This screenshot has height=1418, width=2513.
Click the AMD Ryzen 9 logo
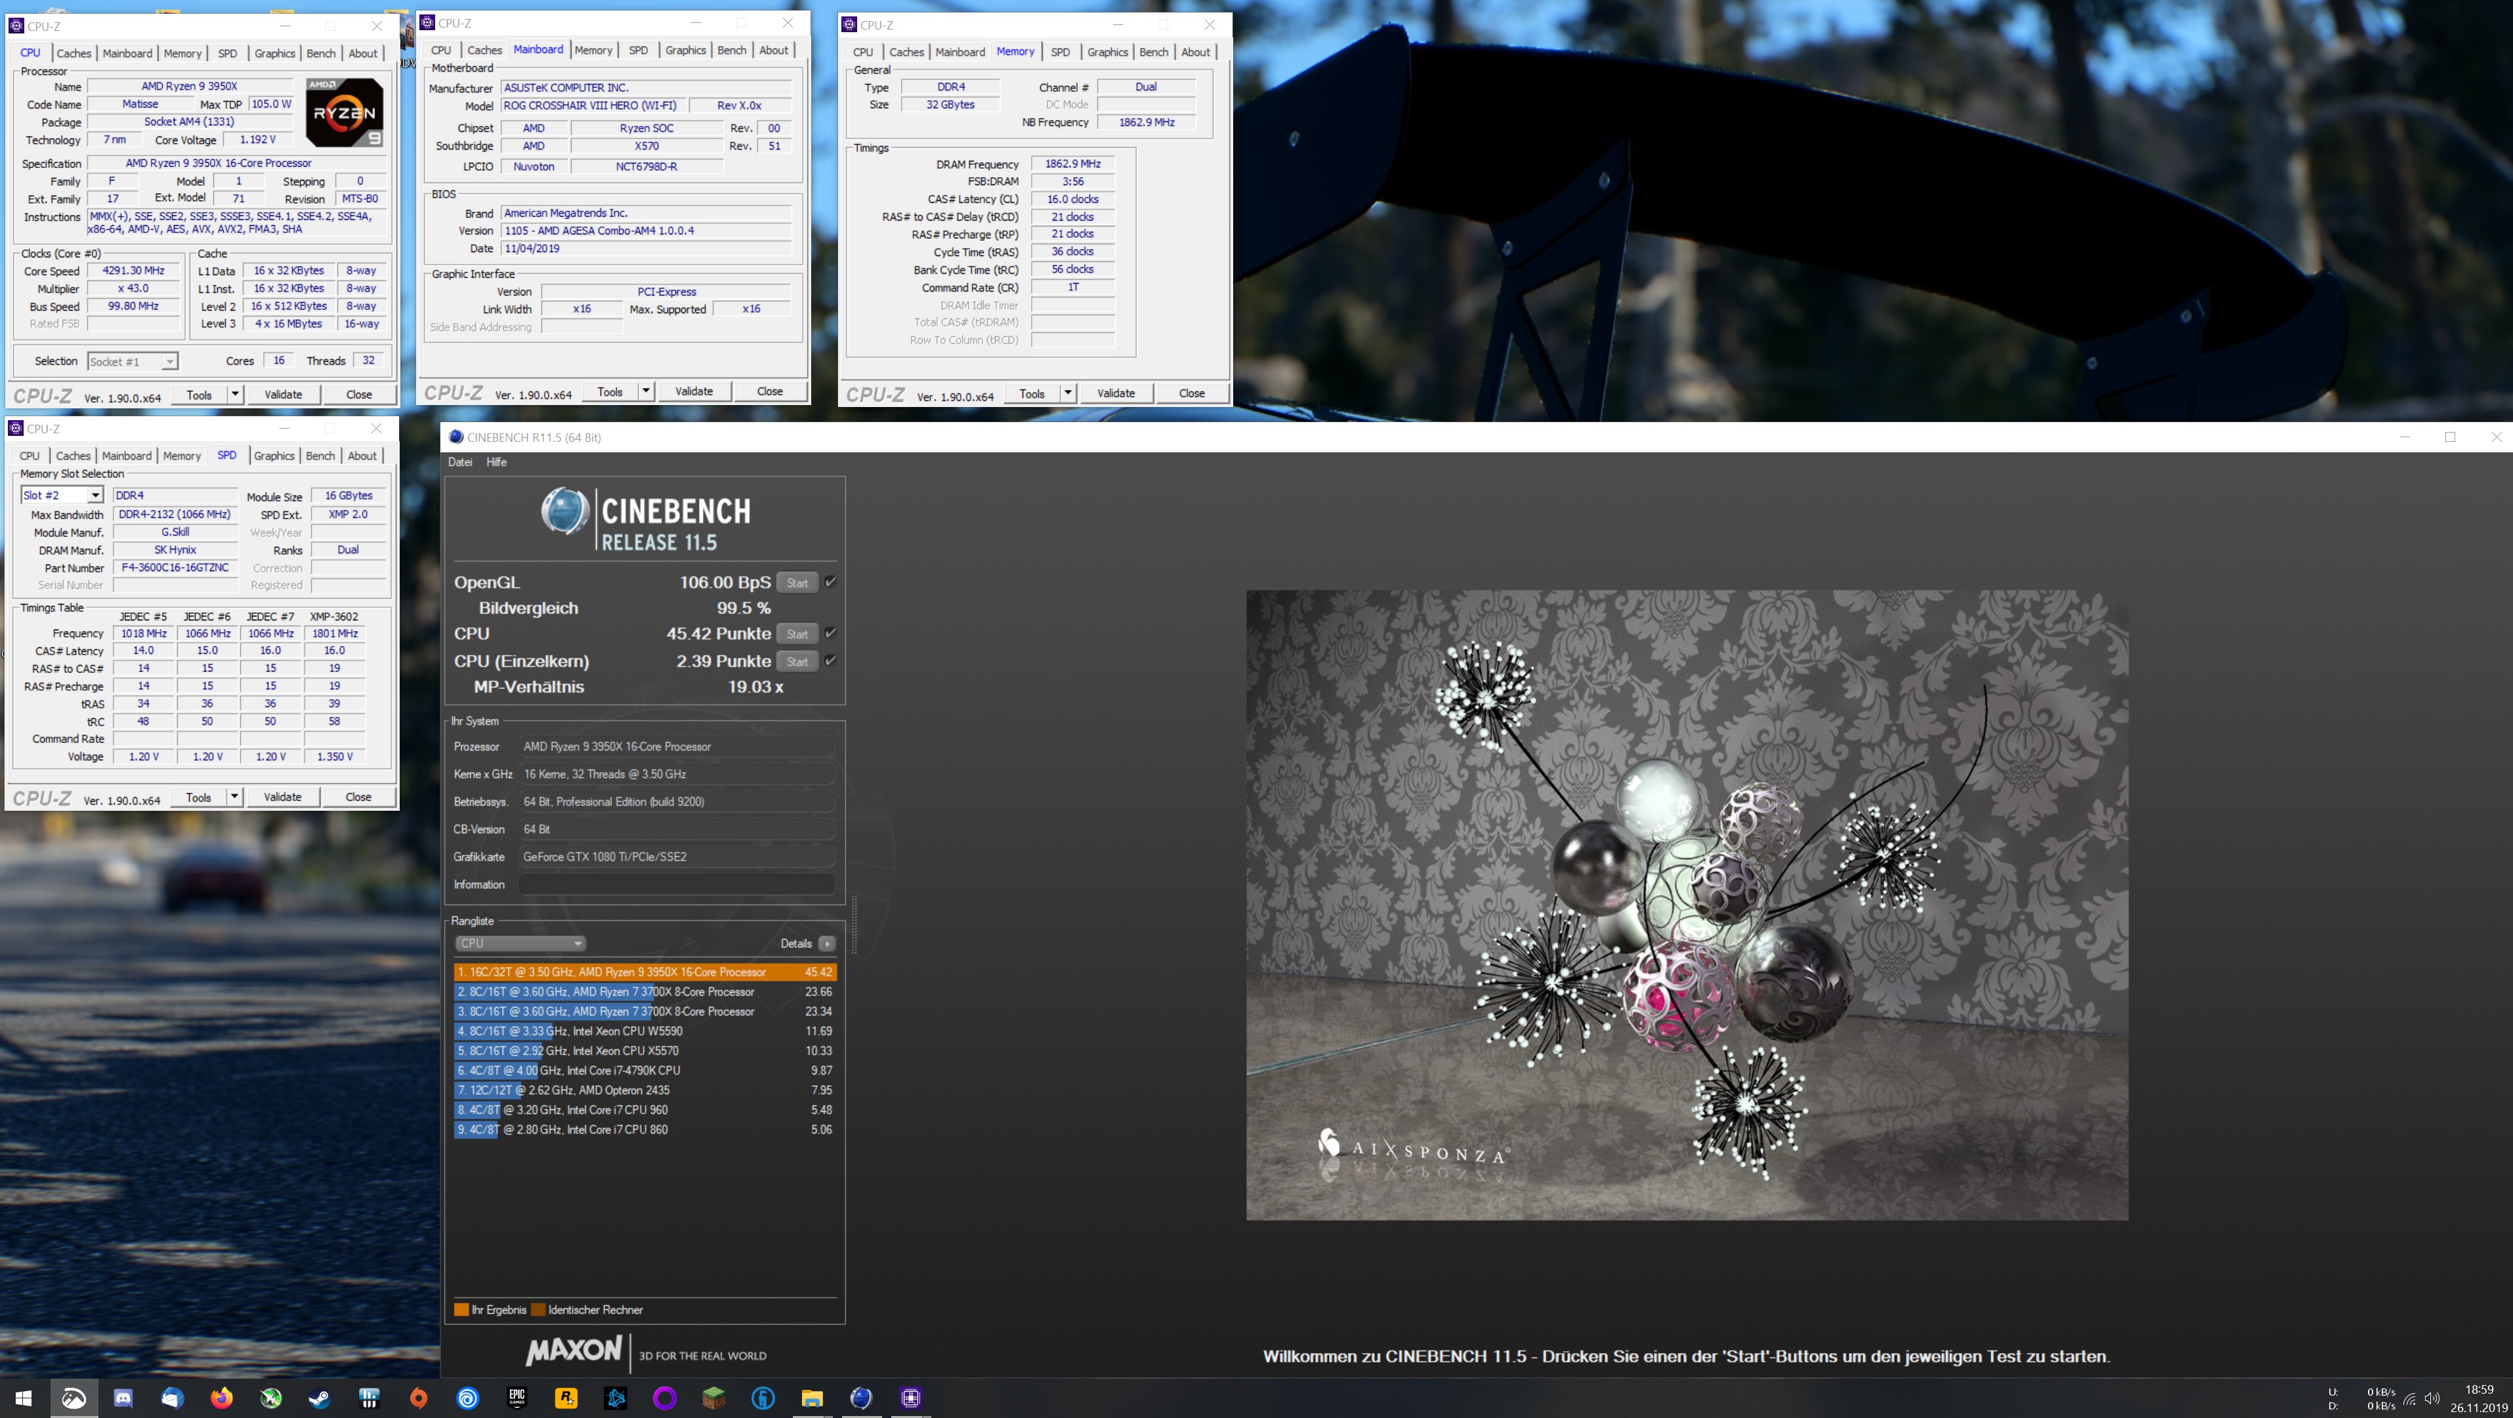pyautogui.click(x=345, y=112)
